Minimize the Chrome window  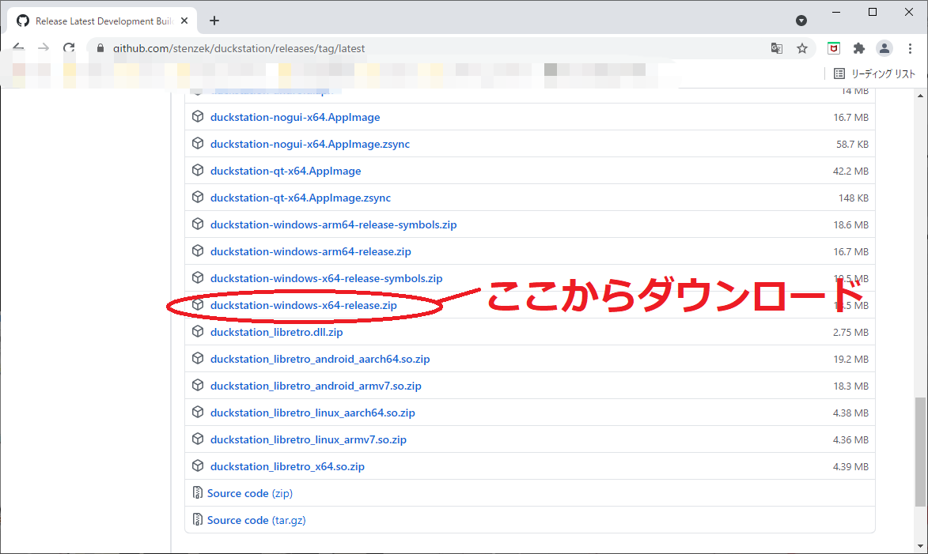coord(835,12)
